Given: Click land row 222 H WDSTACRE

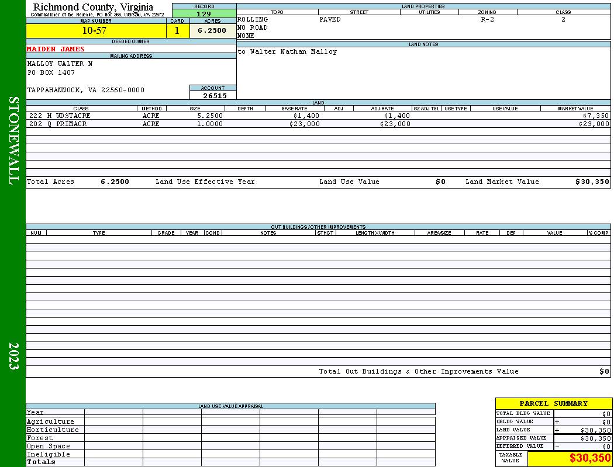Looking at the screenshot, I should [60, 116].
